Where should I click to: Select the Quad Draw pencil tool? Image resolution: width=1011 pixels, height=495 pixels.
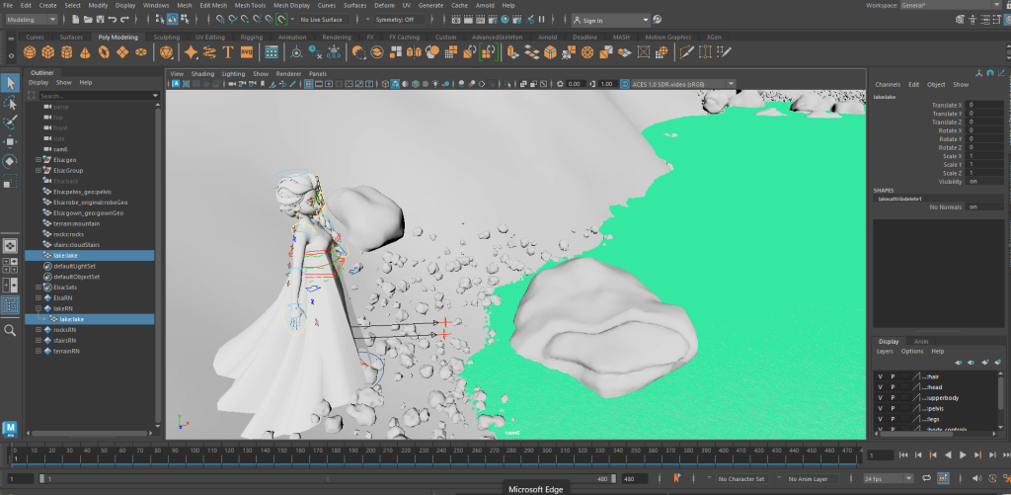[x=724, y=52]
